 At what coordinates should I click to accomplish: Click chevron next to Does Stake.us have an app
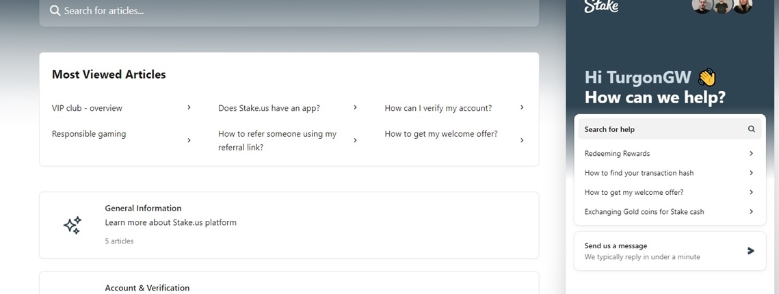(355, 107)
